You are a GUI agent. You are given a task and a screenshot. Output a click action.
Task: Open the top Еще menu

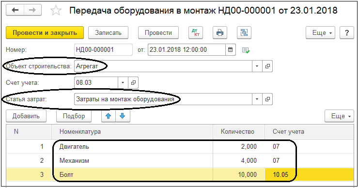click(321, 32)
